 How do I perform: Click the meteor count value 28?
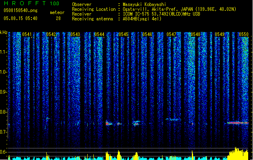click(x=58, y=18)
